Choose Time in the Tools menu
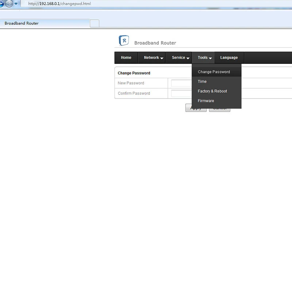The width and height of the screenshot is (292, 292). coord(216,81)
